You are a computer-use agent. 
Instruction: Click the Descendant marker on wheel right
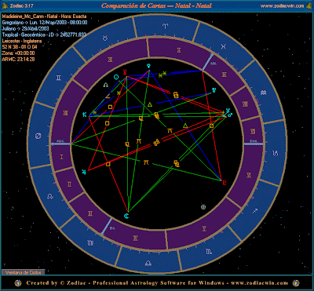click(253, 144)
